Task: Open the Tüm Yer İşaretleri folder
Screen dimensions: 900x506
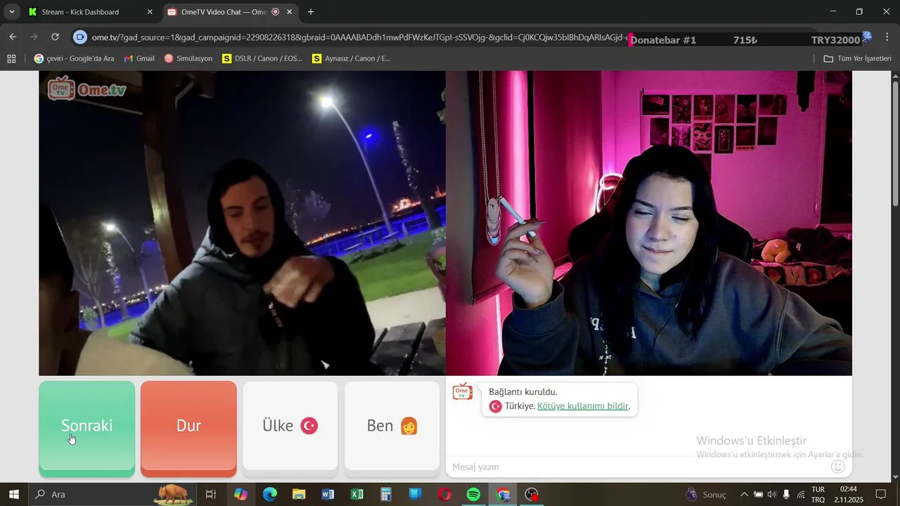Action: coord(857,58)
